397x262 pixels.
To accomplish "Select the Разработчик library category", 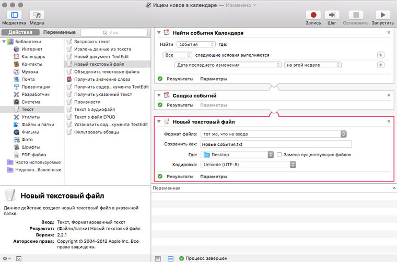I will click(x=36, y=94).
